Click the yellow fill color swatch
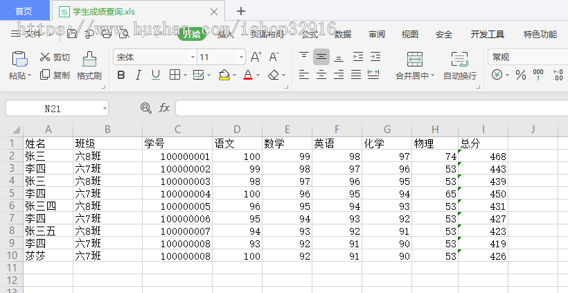Image resolution: width=568 pixels, height=293 pixels. pos(223,75)
